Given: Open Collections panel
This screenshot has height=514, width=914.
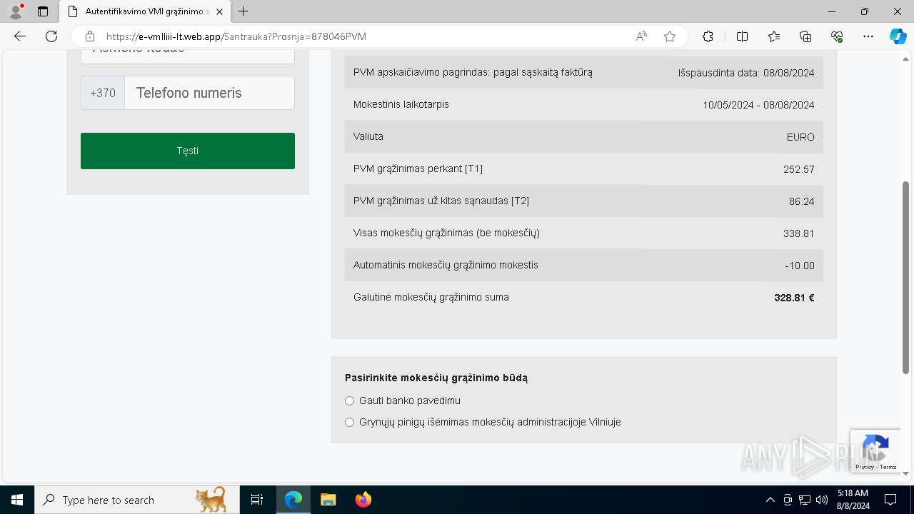Looking at the screenshot, I should tap(805, 36).
